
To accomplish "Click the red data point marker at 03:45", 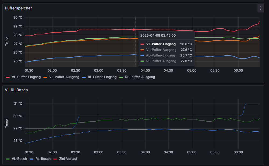I will [x=134, y=30].
